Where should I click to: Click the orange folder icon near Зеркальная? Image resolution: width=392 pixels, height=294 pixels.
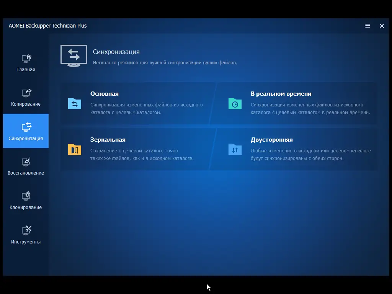[x=74, y=149]
